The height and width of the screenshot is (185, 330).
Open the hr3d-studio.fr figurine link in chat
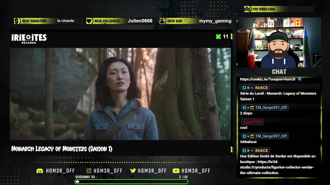tap(277, 167)
